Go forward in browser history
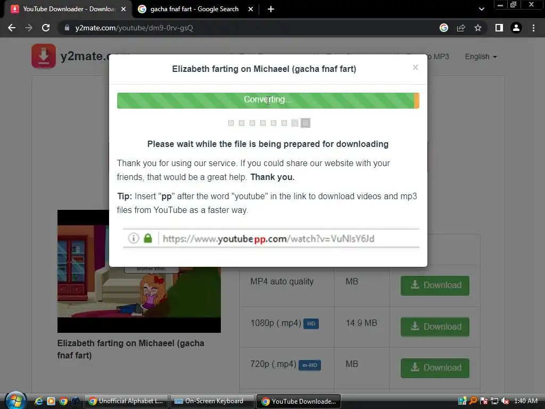This screenshot has height=409, width=545. [x=29, y=28]
